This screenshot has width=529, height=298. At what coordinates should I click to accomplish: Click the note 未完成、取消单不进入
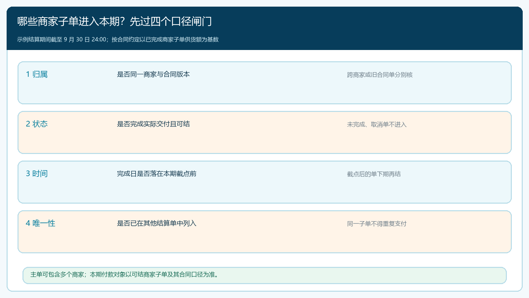pyautogui.click(x=377, y=124)
